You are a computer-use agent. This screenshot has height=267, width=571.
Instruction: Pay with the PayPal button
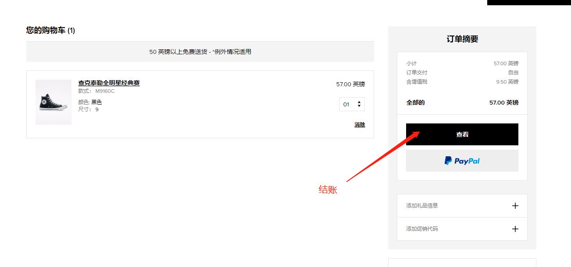click(x=462, y=161)
